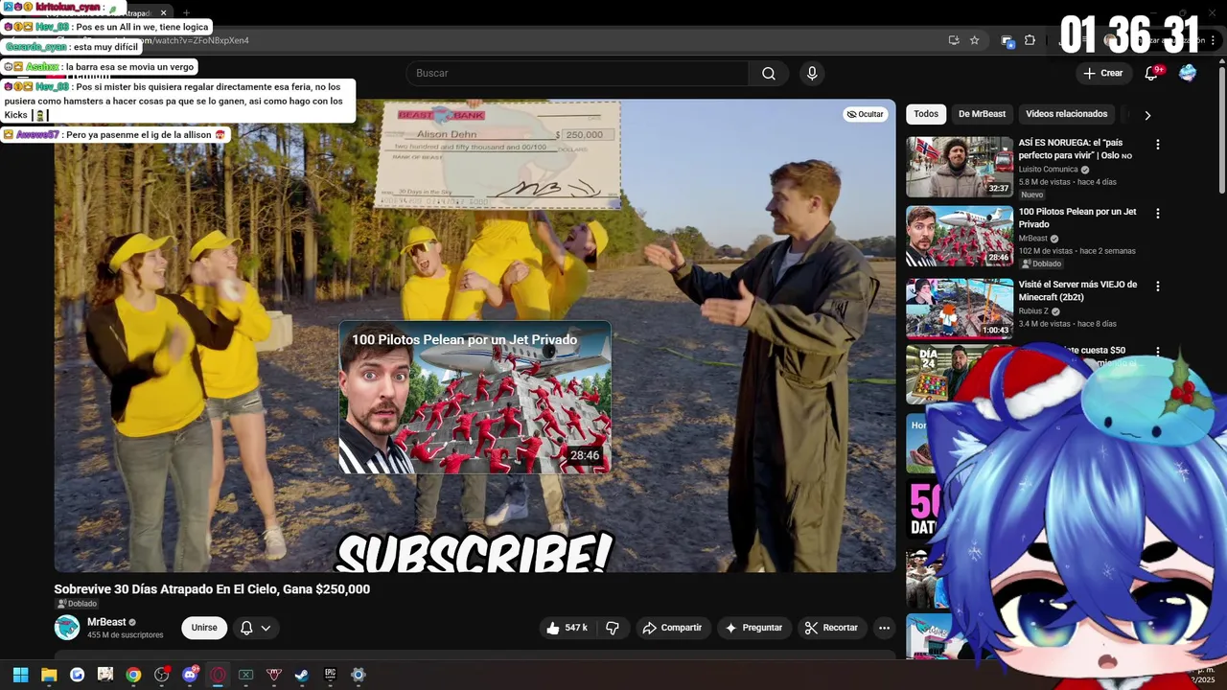
Task: Dislike the video with the thumbs-down icon
Action: (x=612, y=628)
